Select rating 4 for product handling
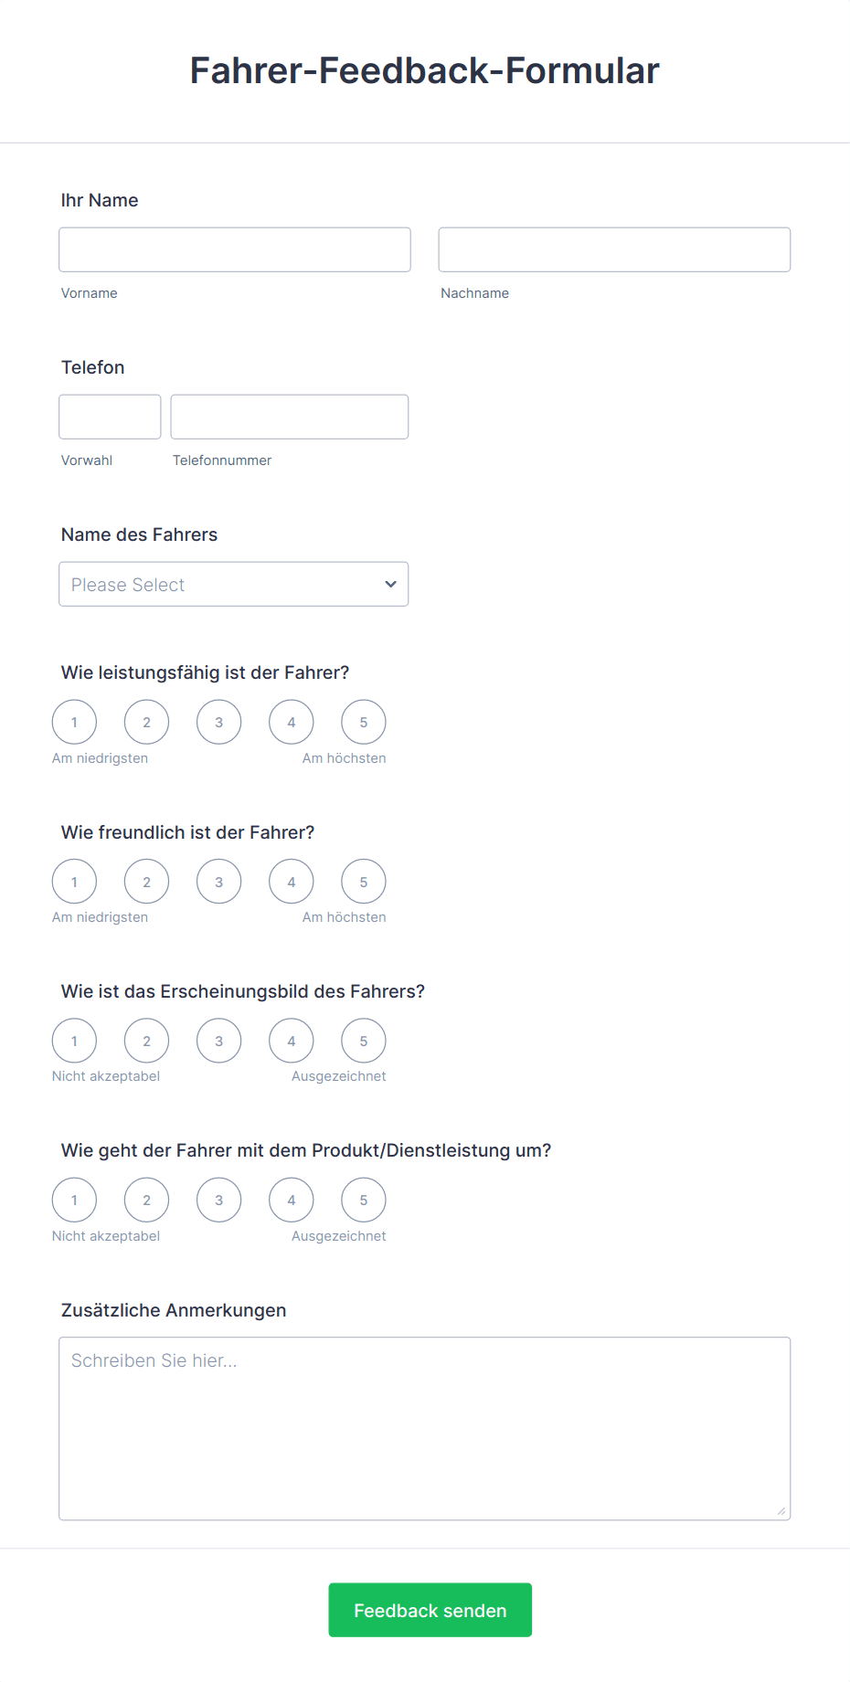This screenshot has height=1682, width=850. [x=291, y=1200]
